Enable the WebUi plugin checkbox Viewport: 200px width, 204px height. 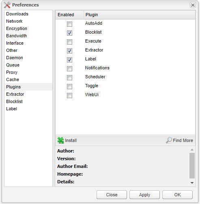[x=69, y=95]
